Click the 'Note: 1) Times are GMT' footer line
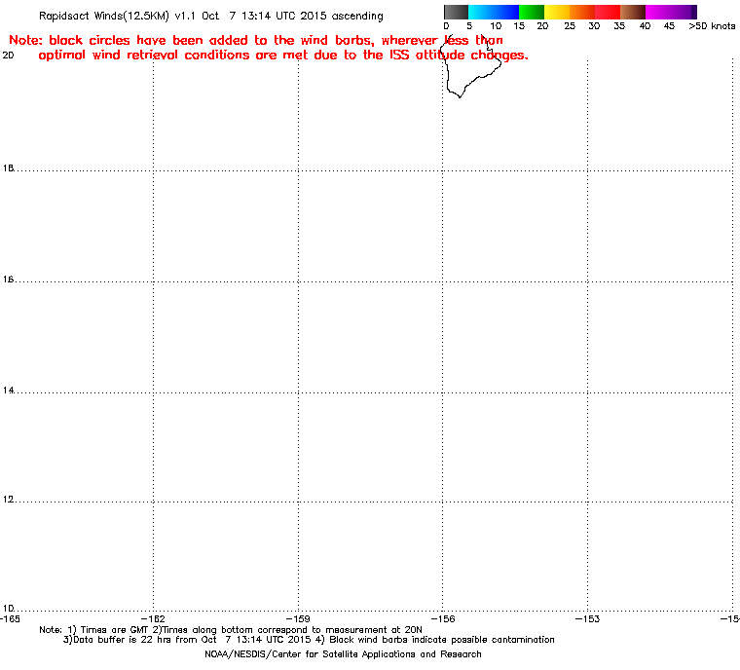 (x=231, y=630)
